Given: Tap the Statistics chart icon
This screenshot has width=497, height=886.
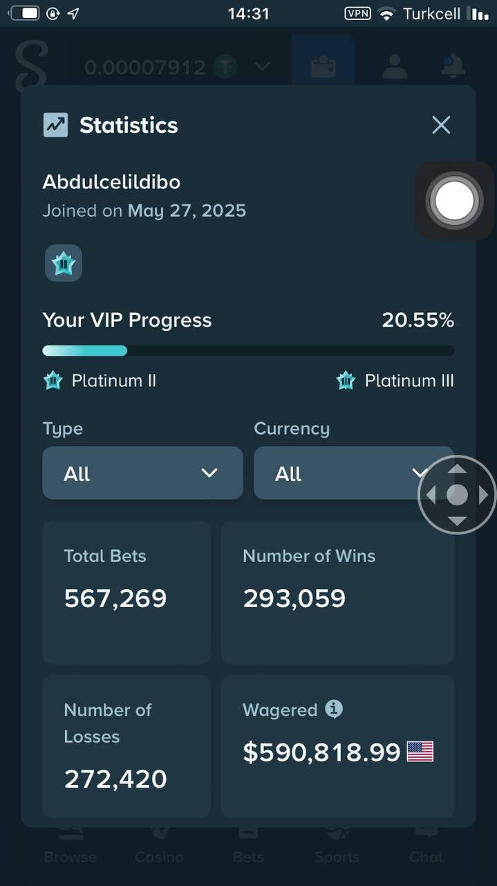Looking at the screenshot, I should pyautogui.click(x=55, y=125).
